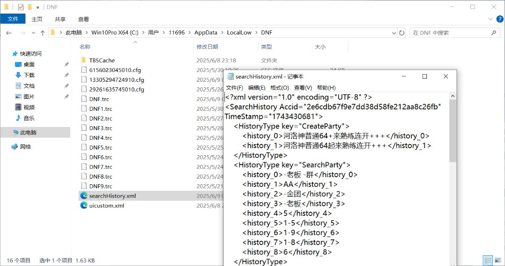Open the address bar history dropdown

click(394, 33)
